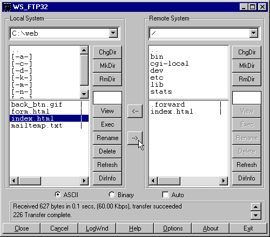Click local View button
Viewport: 270px width, 237px height.
[x=107, y=111]
